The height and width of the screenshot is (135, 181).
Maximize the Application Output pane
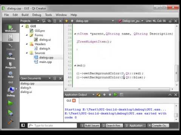[170, 95]
